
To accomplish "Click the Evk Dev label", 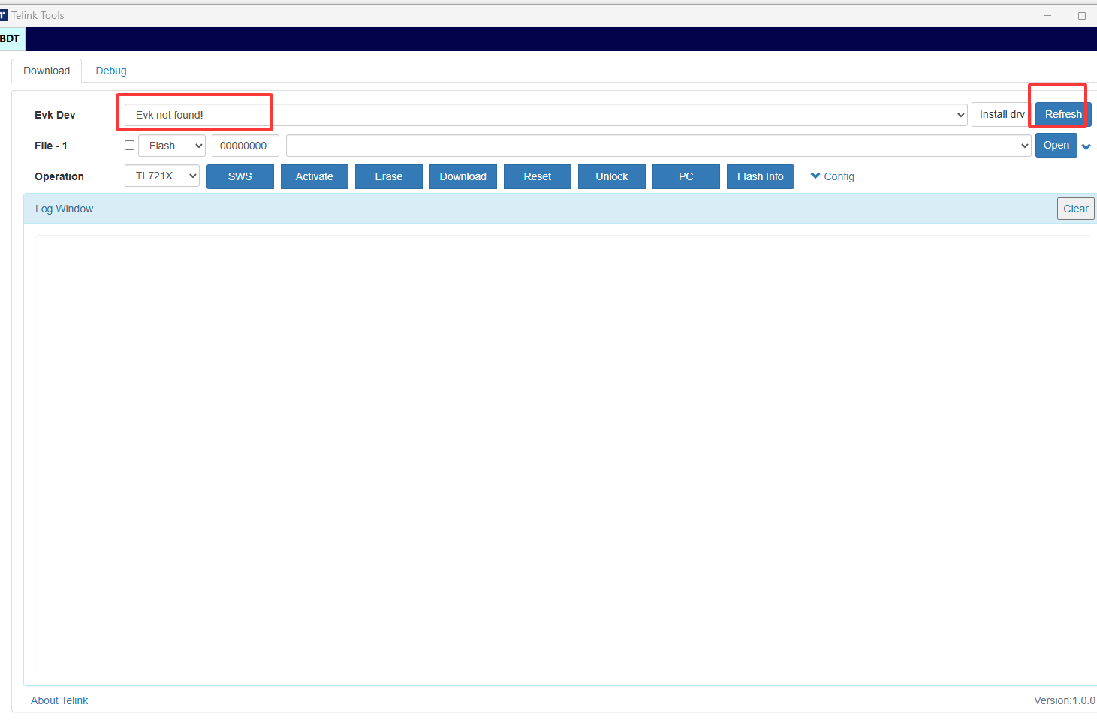I will (55, 115).
